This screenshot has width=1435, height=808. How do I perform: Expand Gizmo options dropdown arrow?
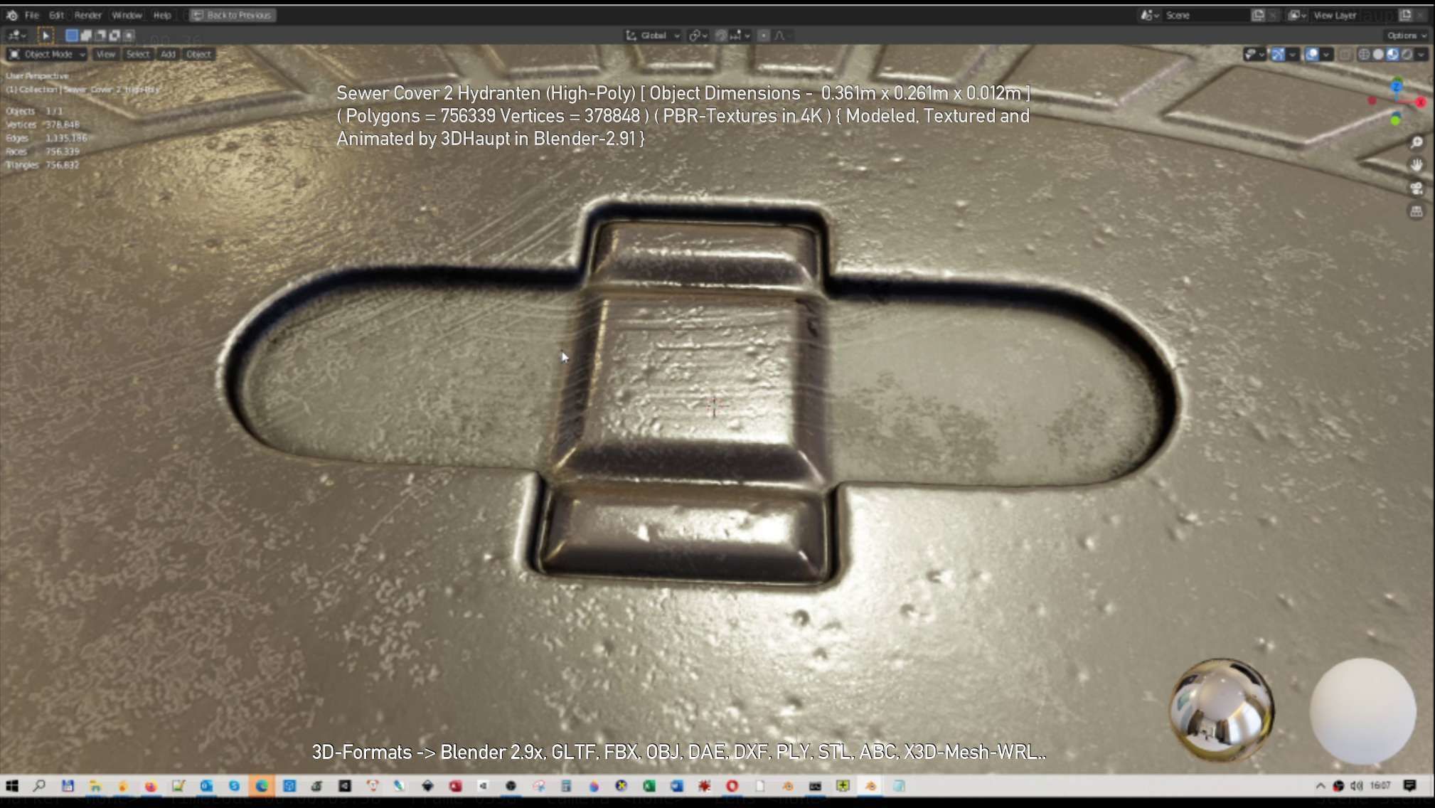pos(1293,54)
